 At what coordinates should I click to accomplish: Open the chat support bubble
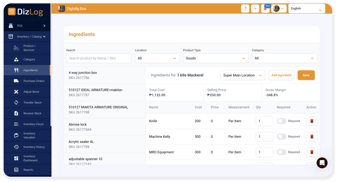pyautogui.click(x=322, y=163)
